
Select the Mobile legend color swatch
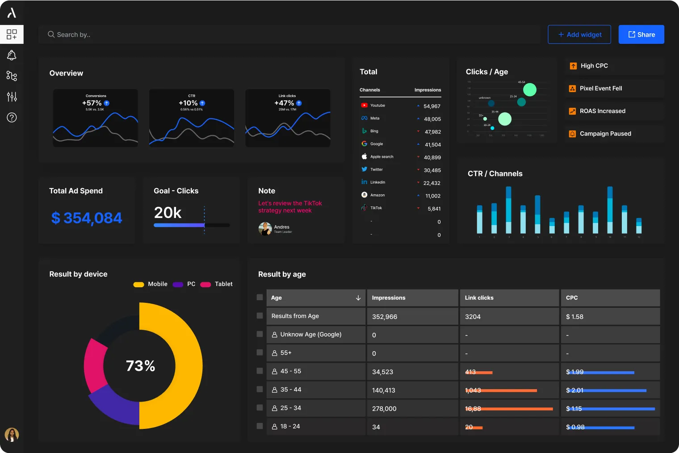138,285
